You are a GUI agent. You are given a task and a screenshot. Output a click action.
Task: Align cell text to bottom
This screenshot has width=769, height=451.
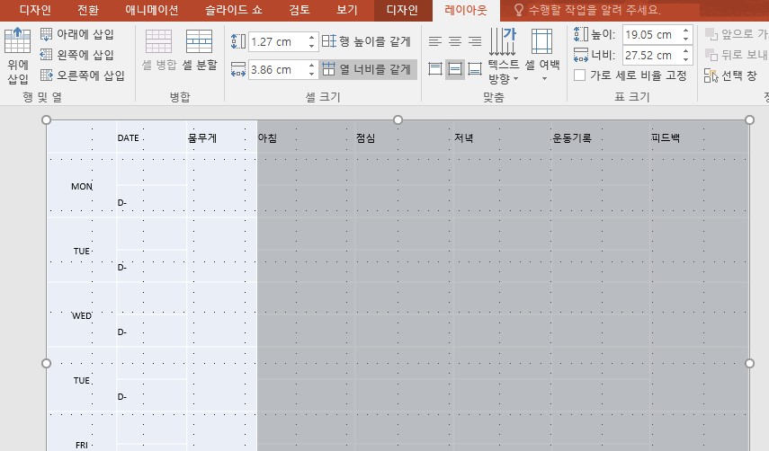475,69
